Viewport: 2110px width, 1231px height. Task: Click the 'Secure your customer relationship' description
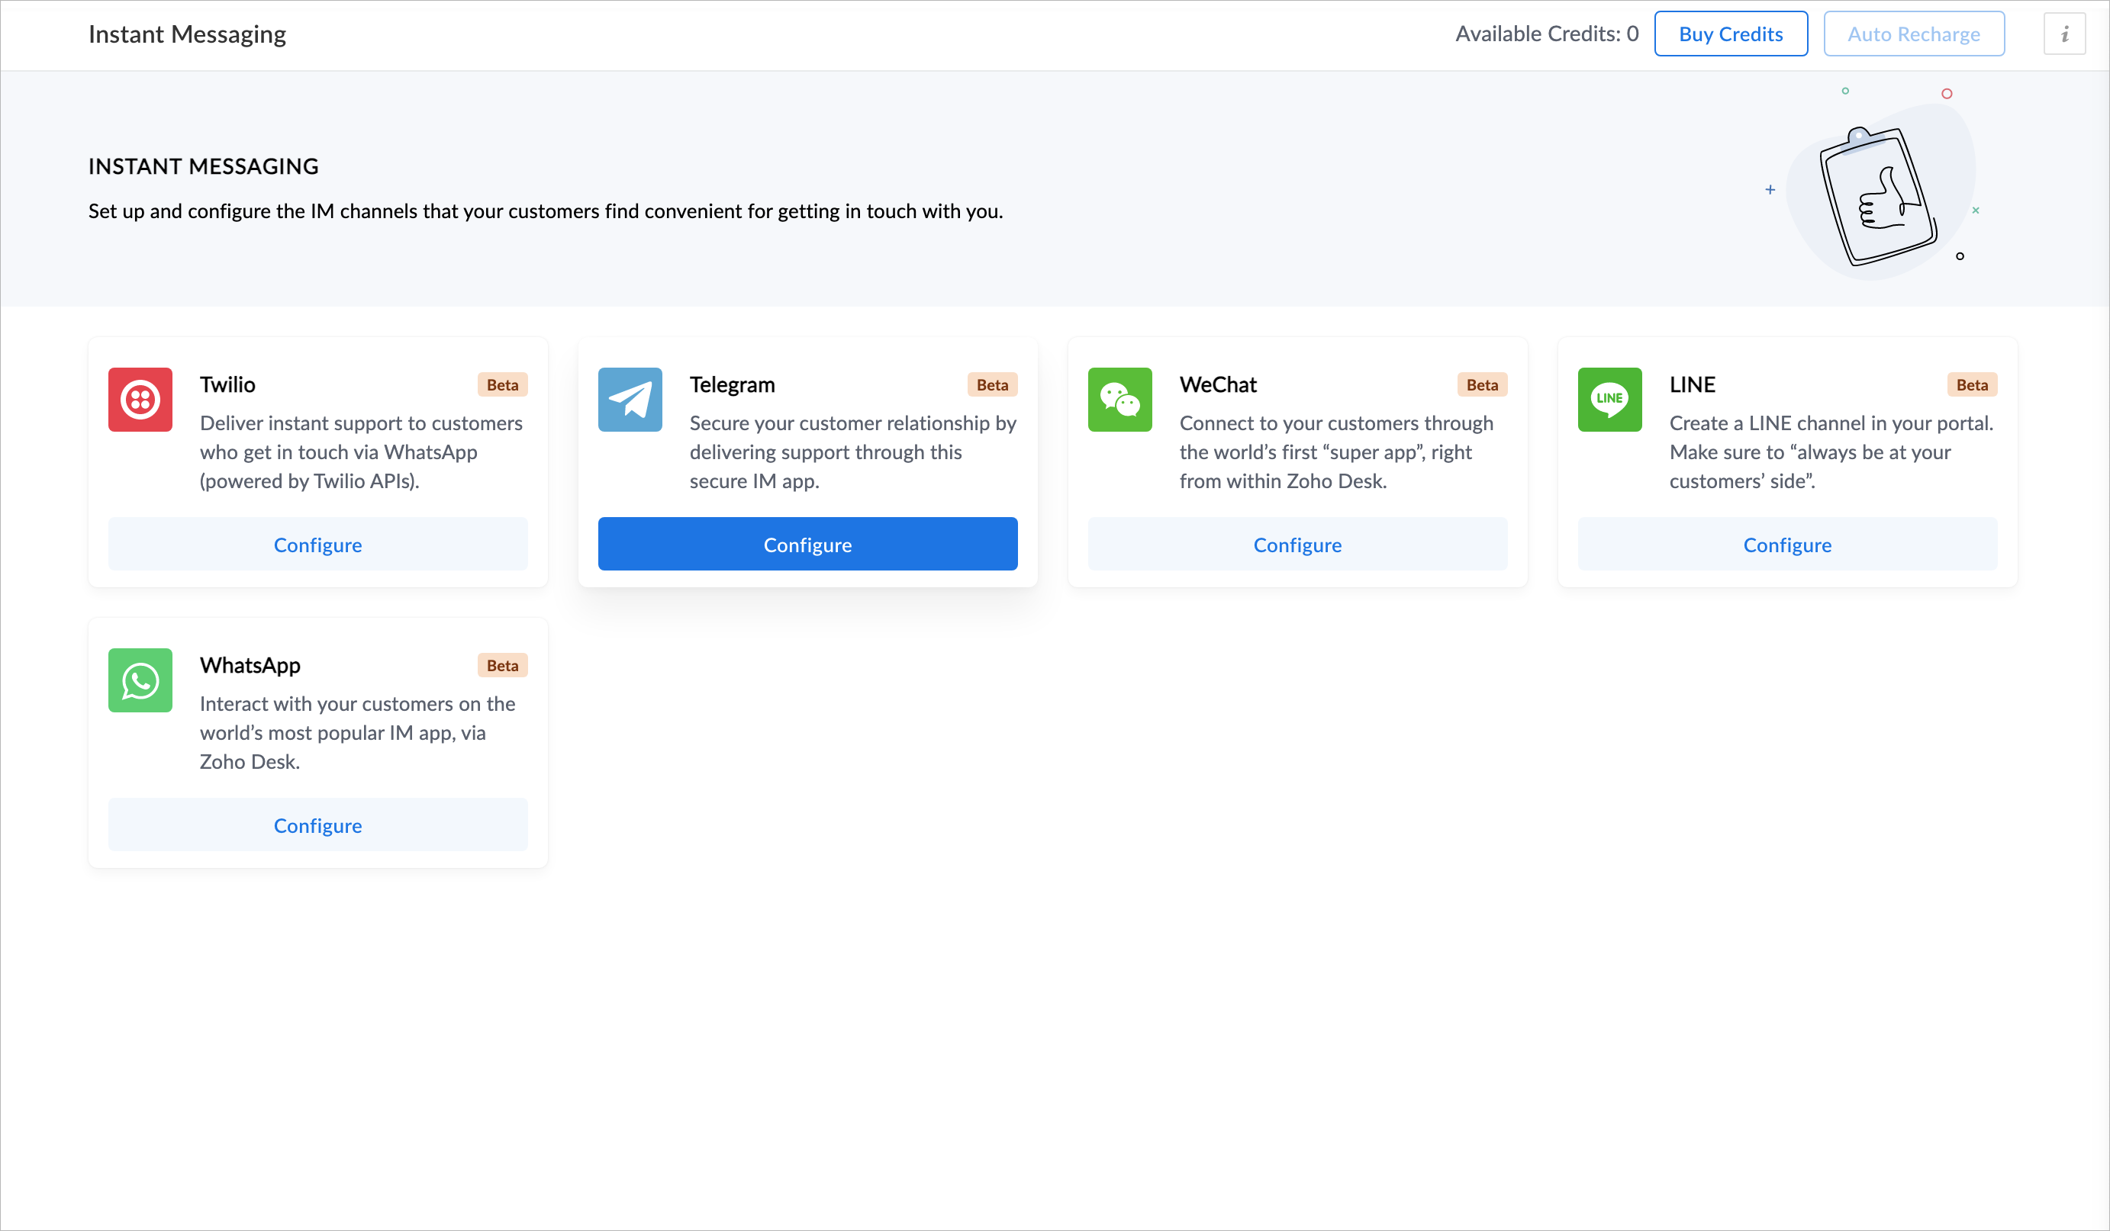point(852,452)
